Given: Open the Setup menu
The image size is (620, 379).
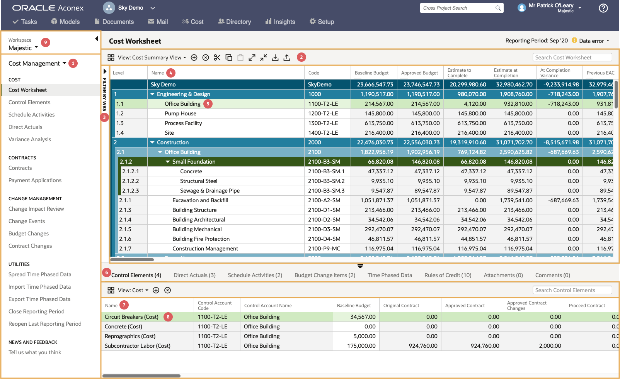Looking at the screenshot, I should point(322,22).
